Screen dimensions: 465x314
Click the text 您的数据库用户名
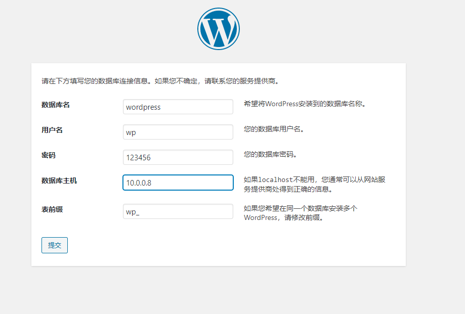(274, 129)
